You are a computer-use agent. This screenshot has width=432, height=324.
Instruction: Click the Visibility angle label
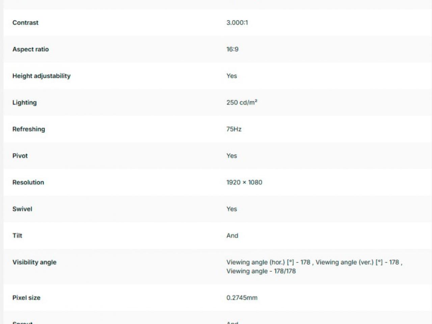(34, 263)
